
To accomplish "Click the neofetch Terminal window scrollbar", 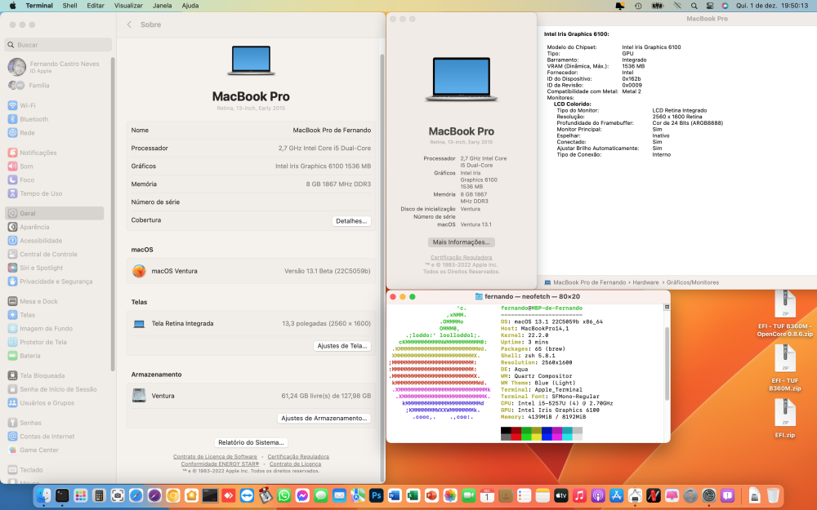I will pyautogui.click(x=667, y=364).
